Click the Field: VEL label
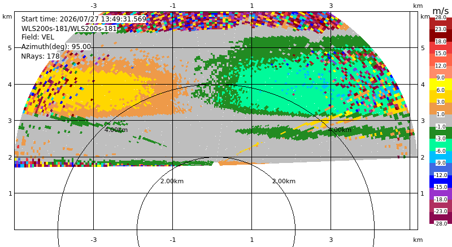The image size is (452, 247). pyautogui.click(x=38, y=37)
